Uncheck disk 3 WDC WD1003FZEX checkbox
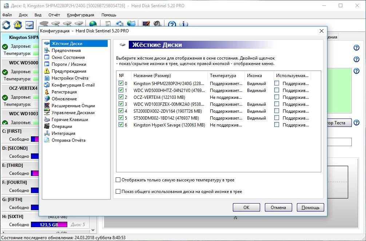 point(121,104)
